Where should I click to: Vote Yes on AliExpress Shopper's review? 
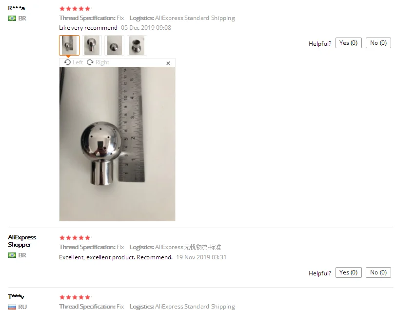point(348,272)
